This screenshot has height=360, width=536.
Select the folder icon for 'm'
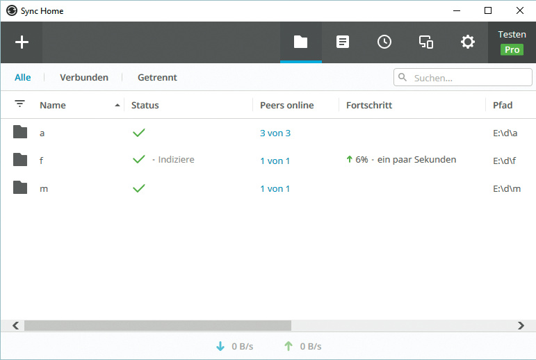pos(20,188)
